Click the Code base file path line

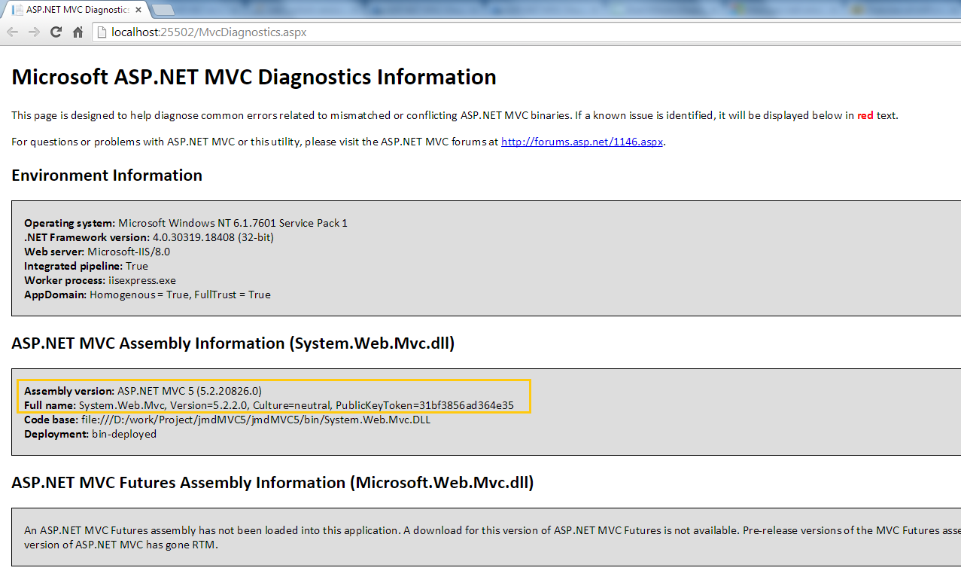click(x=227, y=420)
